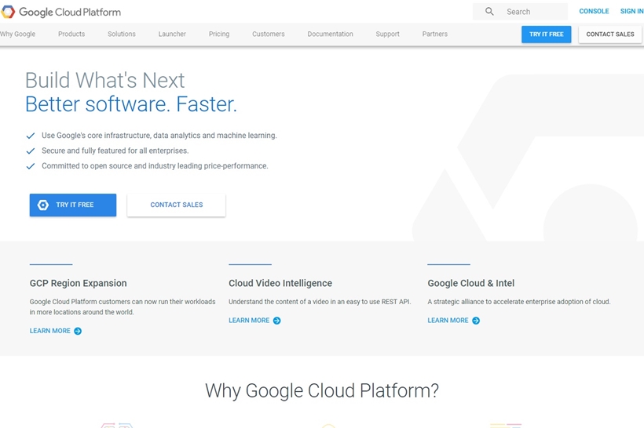The height and width of the screenshot is (428, 644).
Task: Click arrow icon under Cloud Video Intelligence
Action: 276,321
